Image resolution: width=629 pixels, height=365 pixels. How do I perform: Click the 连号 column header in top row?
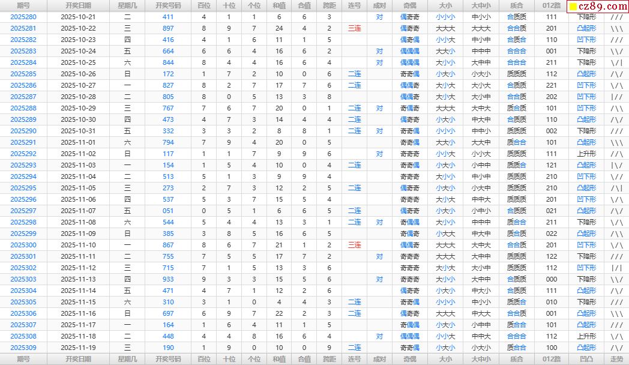coord(354,5)
